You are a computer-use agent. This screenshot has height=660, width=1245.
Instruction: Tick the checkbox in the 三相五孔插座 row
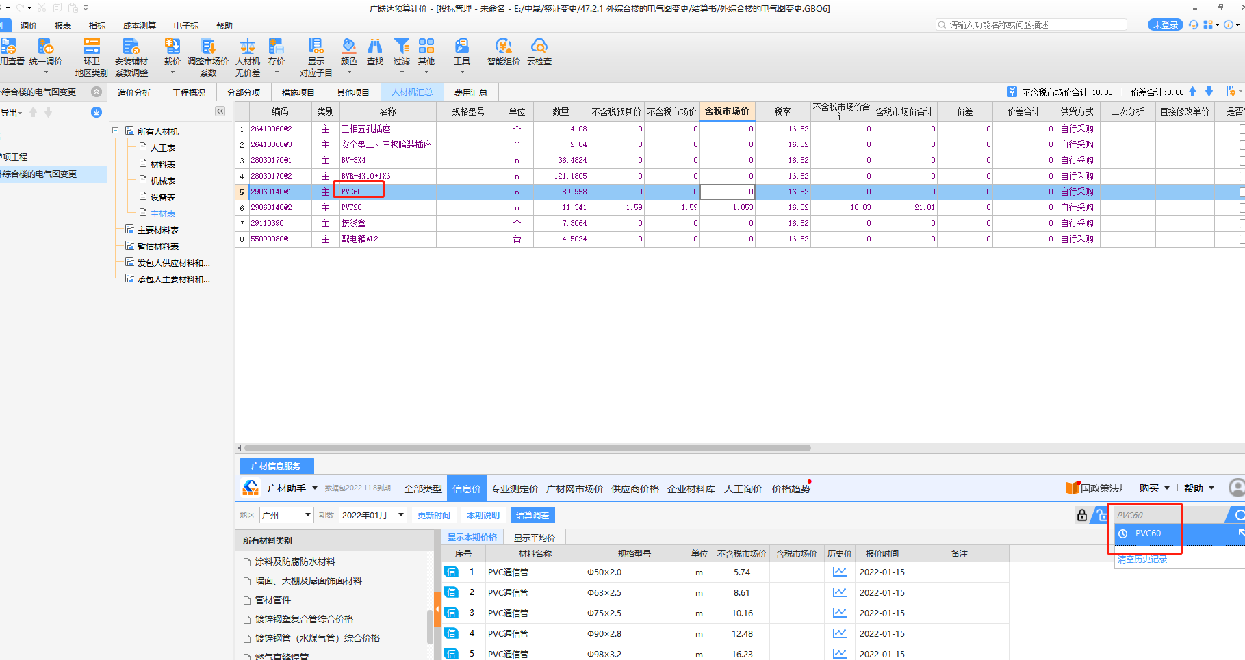pyautogui.click(x=1242, y=129)
